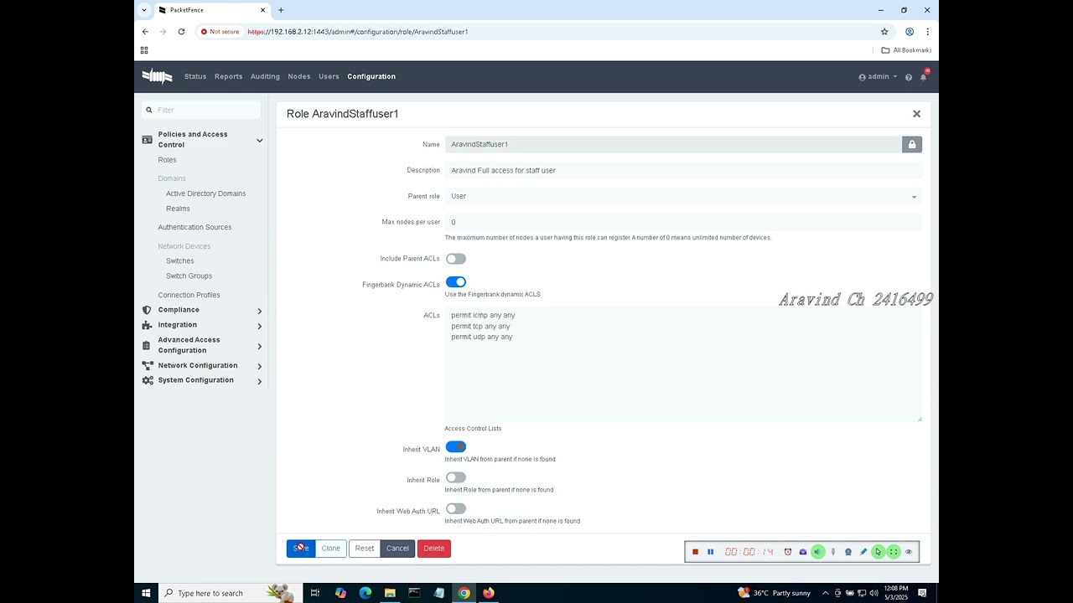Viewport: 1073px width, 603px height.
Task: Open Chrome three-dot menu
Action: [927, 32]
